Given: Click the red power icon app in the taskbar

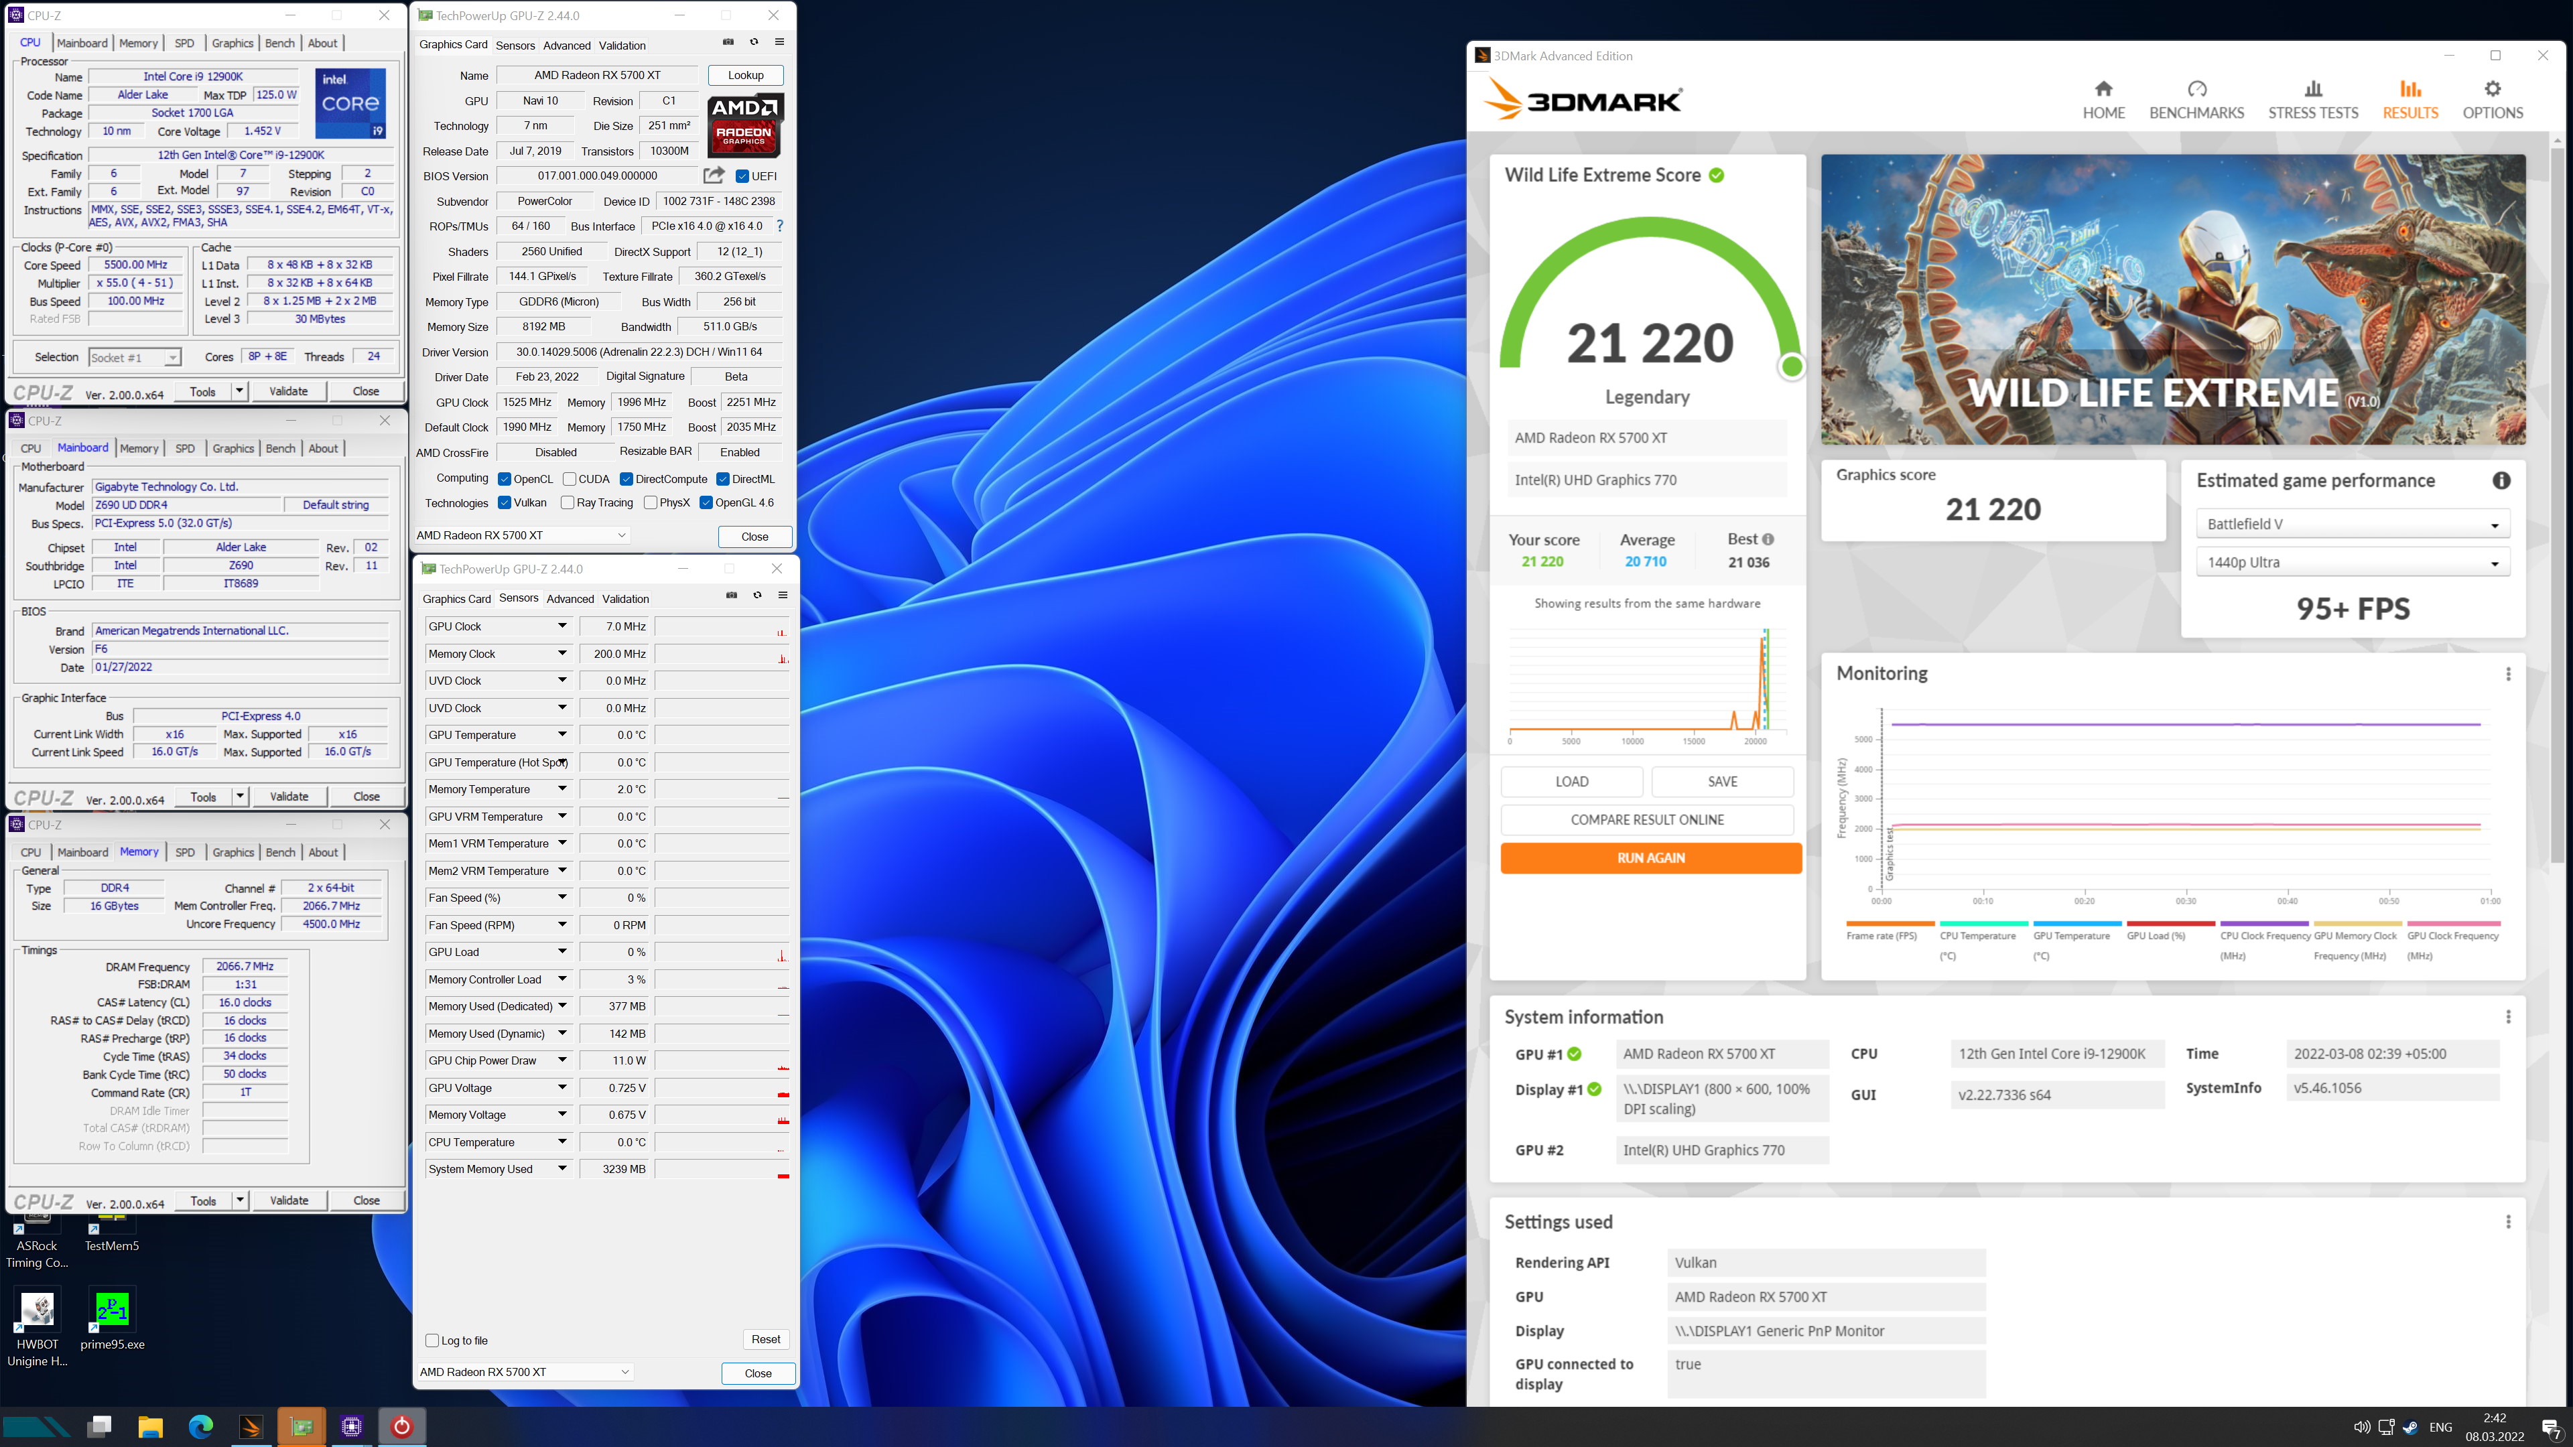Looking at the screenshot, I should pos(401,1426).
